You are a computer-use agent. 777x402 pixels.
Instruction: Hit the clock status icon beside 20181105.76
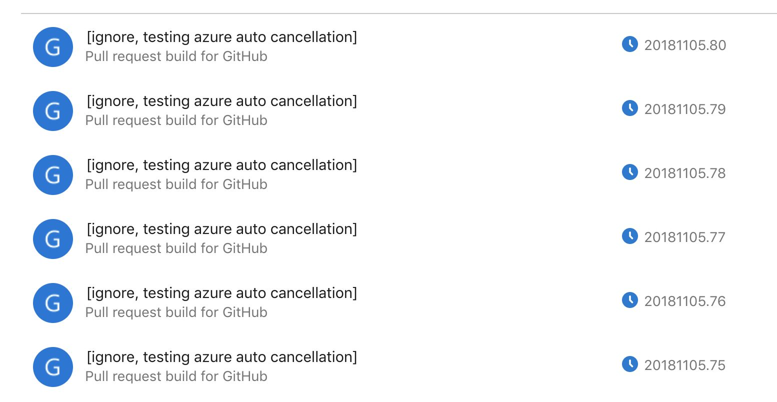tap(629, 300)
